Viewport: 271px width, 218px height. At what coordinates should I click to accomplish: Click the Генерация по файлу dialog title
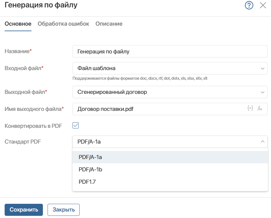click(41, 5)
